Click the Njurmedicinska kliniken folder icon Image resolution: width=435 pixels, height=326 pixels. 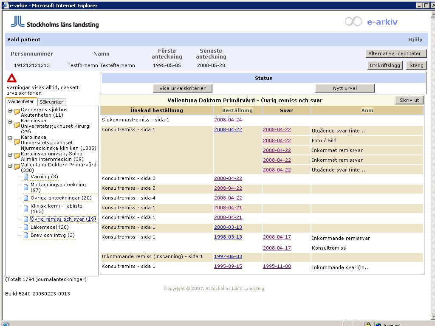point(17,142)
